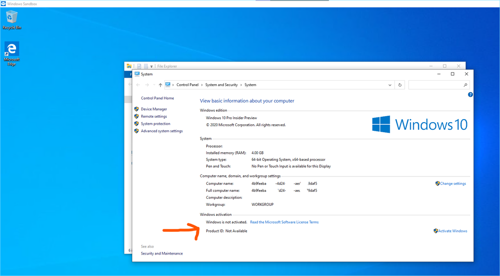Select System breadcrumb segment
The image size is (500, 276).
coord(251,85)
